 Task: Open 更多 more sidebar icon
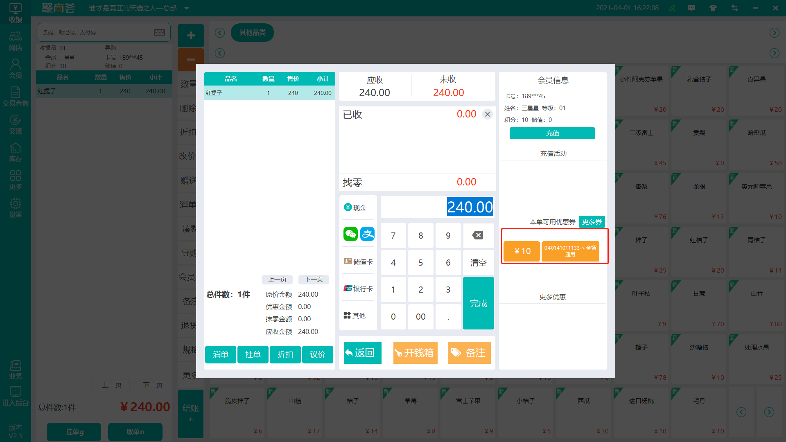coord(16,180)
